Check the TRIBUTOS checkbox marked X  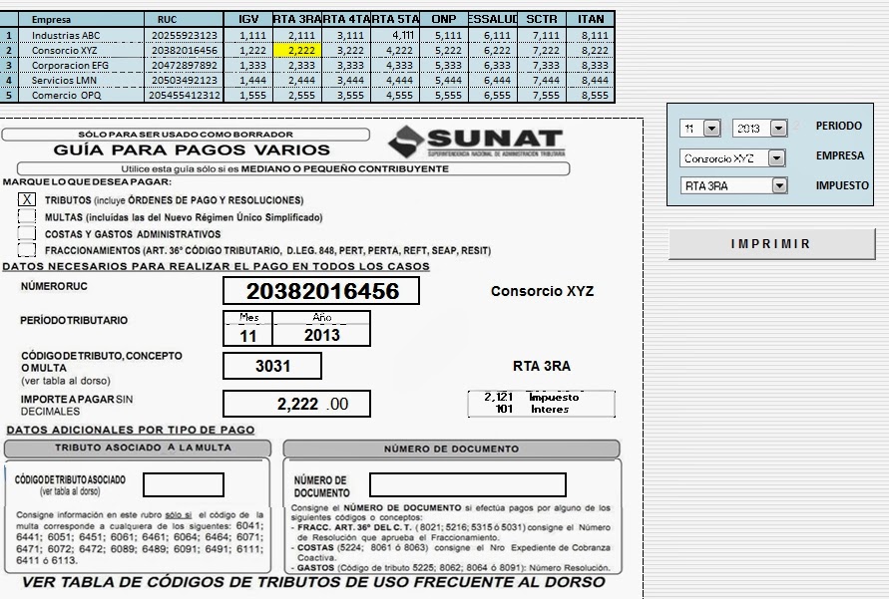click(27, 199)
